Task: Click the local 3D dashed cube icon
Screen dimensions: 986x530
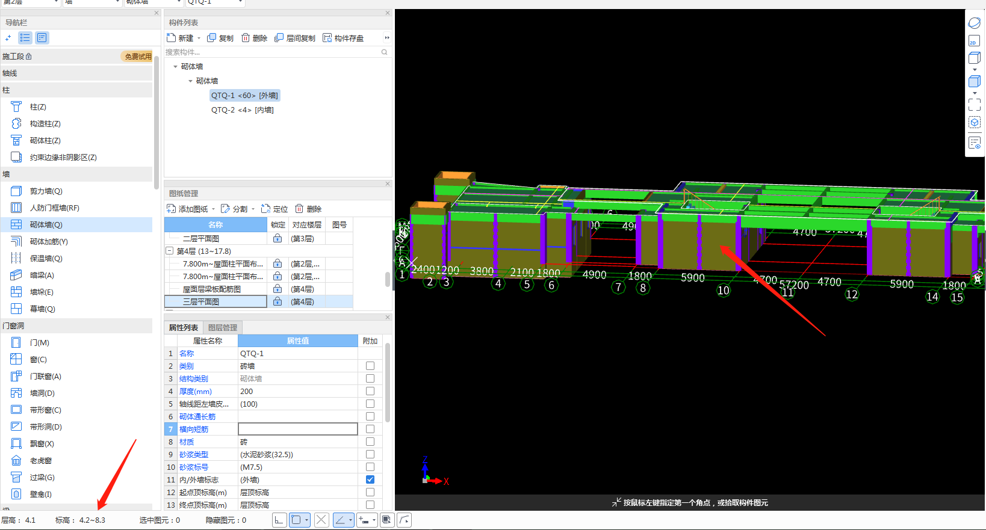Action: click(975, 123)
